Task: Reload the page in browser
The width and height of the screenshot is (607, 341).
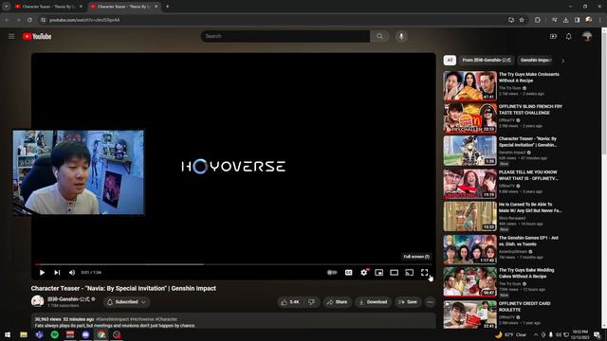Action: (x=29, y=20)
